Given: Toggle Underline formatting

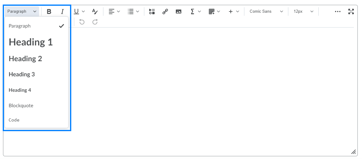Looking at the screenshot, I should coord(76,12).
